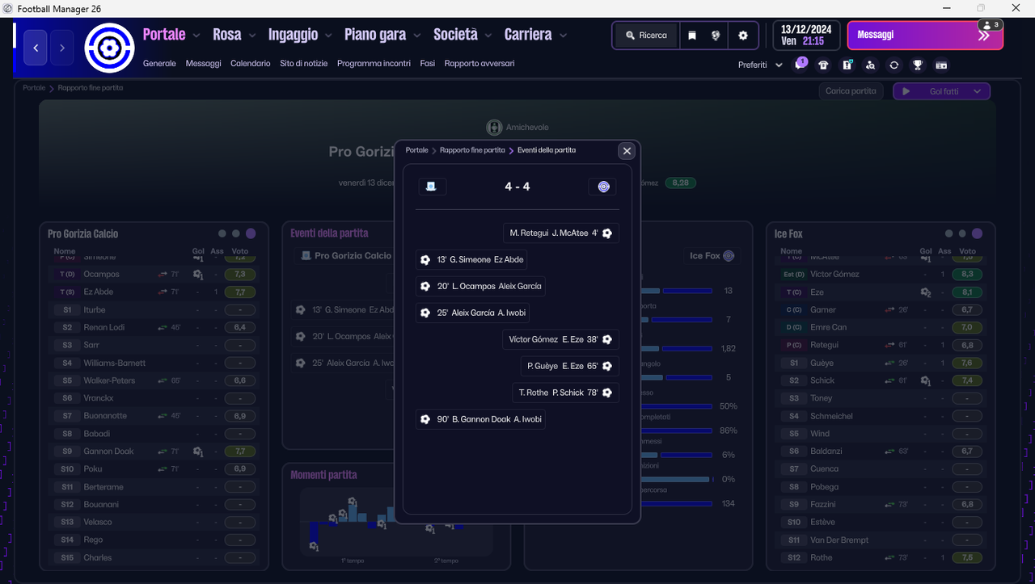Click the bookmark icon in the top bar
Screen dimensions: 1035x584
(692, 36)
